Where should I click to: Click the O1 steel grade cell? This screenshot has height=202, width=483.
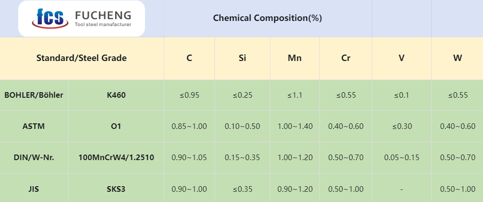[x=116, y=126]
